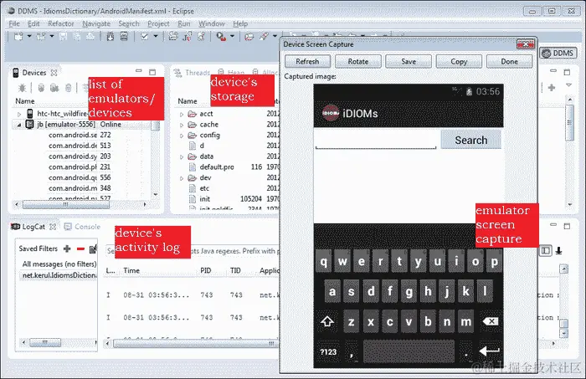Click Done to close screen capture

tap(509, 61)
